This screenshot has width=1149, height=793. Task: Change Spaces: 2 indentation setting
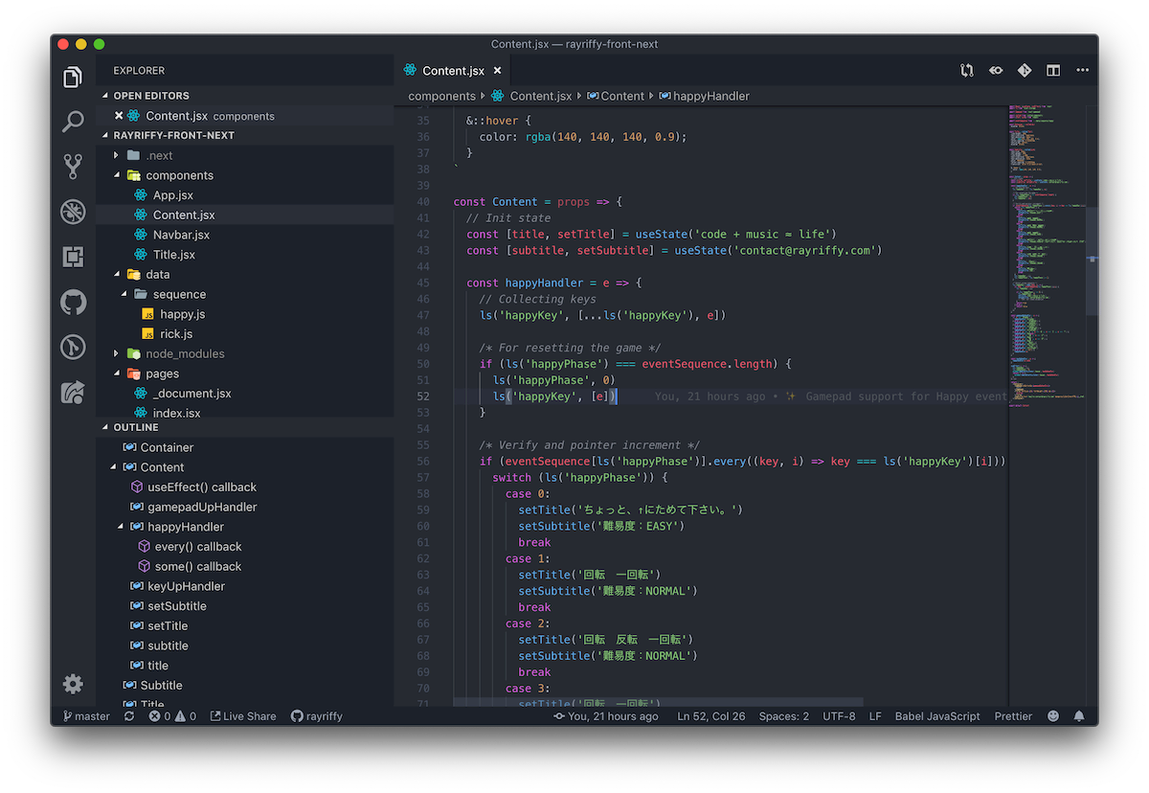tap(784, 716)
